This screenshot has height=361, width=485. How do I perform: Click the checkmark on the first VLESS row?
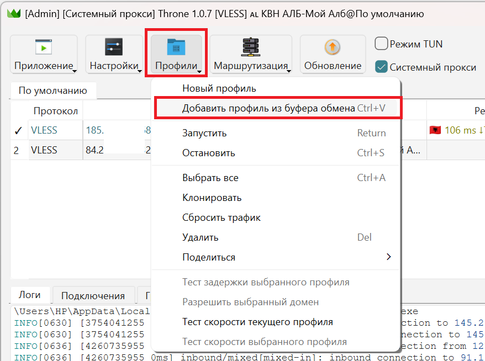pyautogui.click(x=18, y=131)
